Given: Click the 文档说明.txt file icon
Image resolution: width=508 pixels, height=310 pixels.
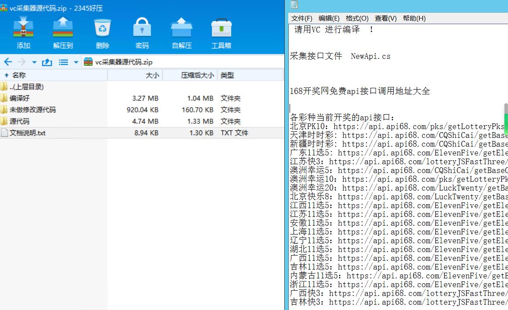Looking at the screenshot, I should 4,133.
